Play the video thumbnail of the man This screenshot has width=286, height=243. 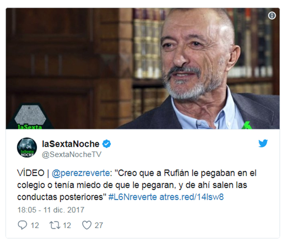(143, 68)
